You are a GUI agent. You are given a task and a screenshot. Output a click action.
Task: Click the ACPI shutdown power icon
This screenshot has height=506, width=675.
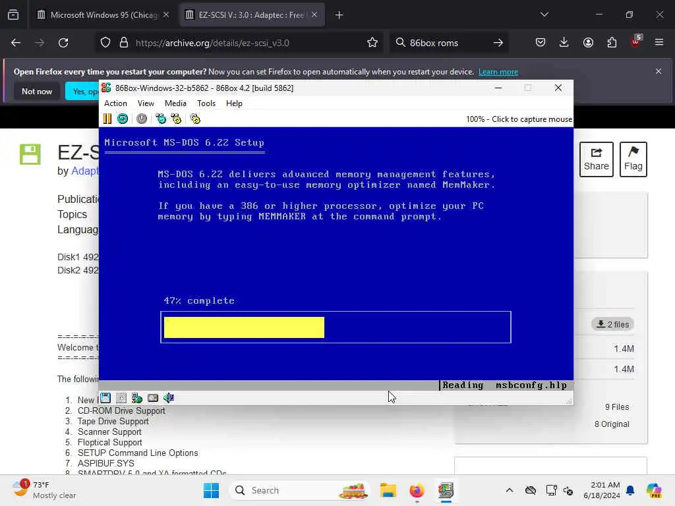click(142, 119)
